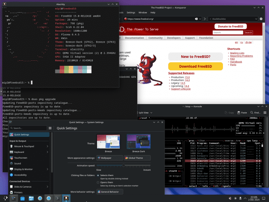Open the brightness and color tray icon

235,199
